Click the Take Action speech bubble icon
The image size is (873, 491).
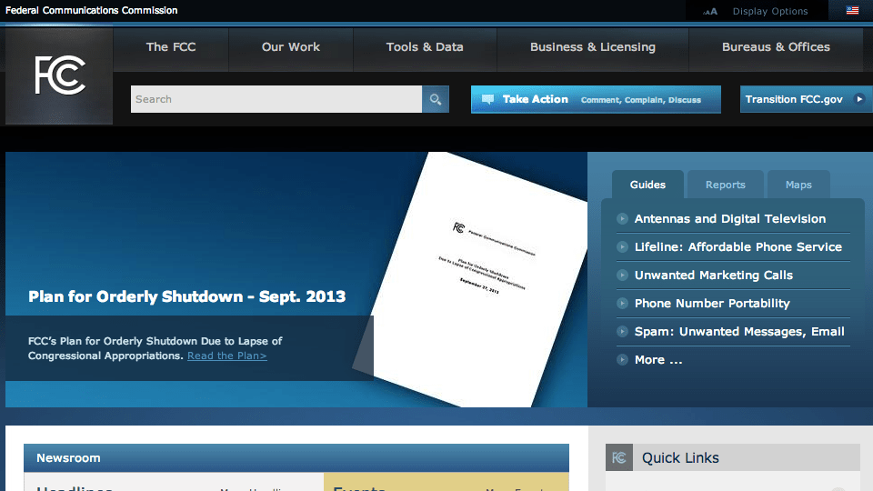click(x=487, y=99)
